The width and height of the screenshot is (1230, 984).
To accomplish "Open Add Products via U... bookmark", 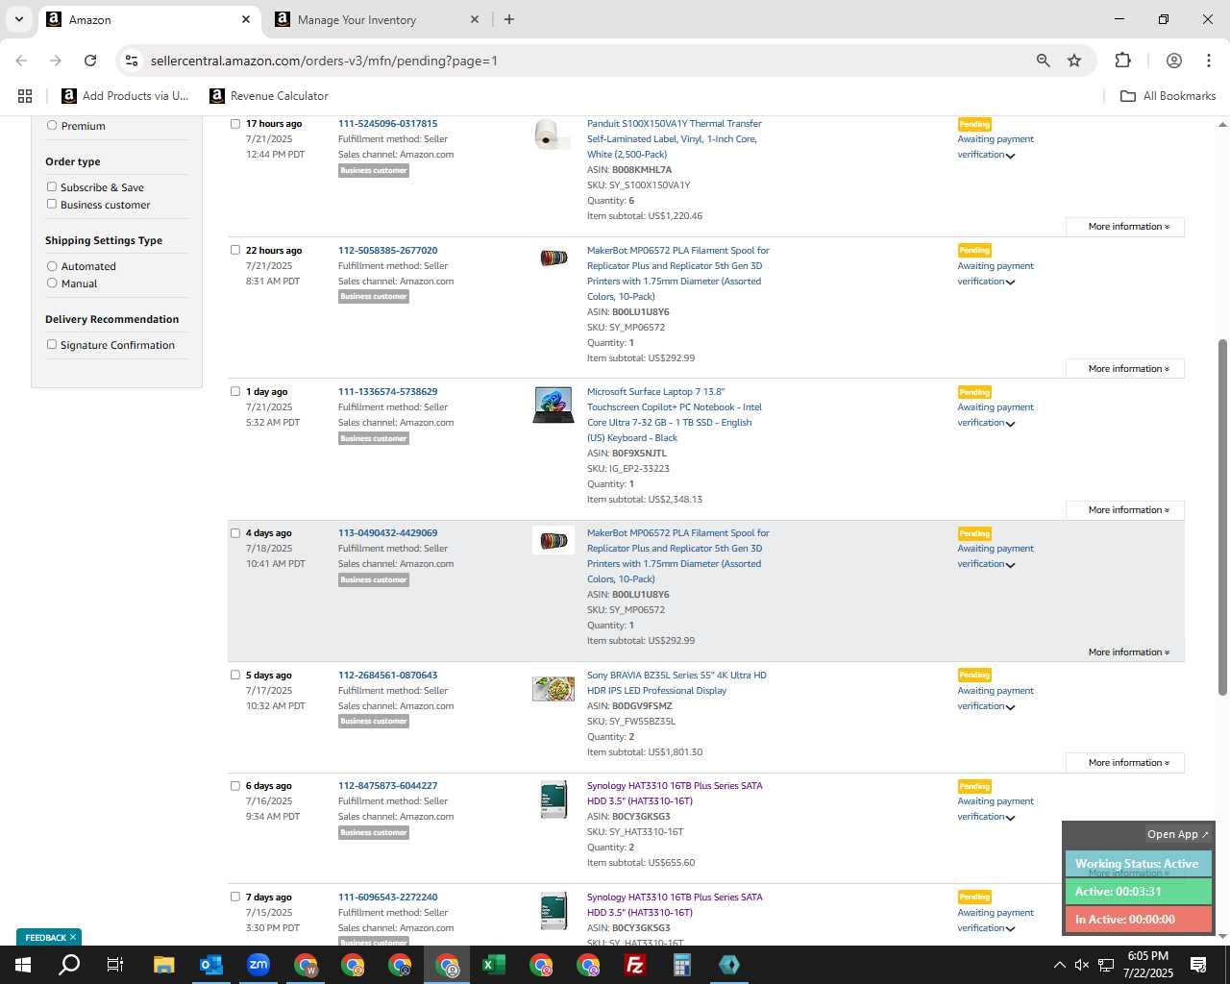I will 125,96.
